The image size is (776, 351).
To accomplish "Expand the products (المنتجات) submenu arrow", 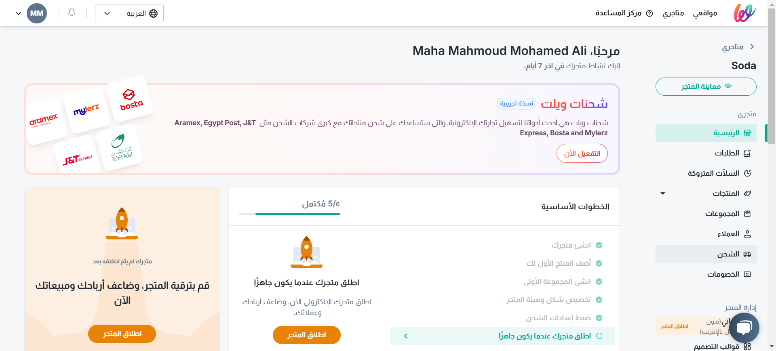I will tap(663, 193).
